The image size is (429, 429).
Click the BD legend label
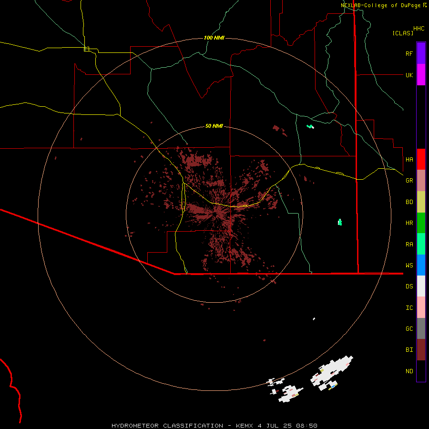pyautogui.click(x=409, y=202)
